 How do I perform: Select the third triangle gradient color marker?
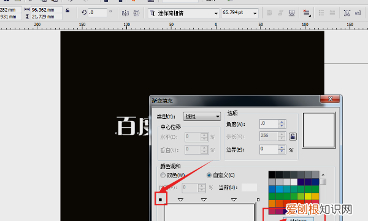[234, 200]
